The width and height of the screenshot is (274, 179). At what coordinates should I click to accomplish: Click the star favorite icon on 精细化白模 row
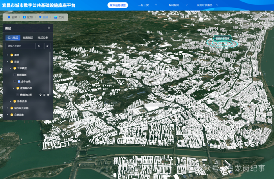point(48,95)
